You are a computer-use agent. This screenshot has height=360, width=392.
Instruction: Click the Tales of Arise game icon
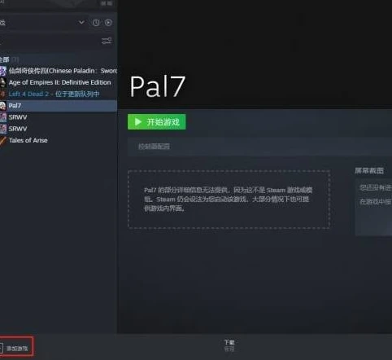[3, 141]
